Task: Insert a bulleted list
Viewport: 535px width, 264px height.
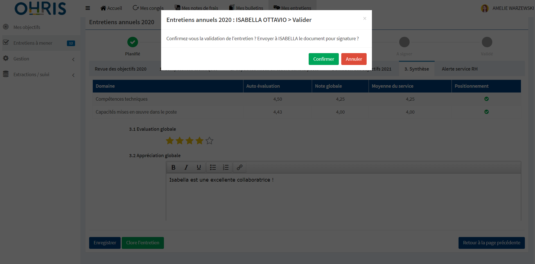Action: pyautogui.click(x=213, y=167)
